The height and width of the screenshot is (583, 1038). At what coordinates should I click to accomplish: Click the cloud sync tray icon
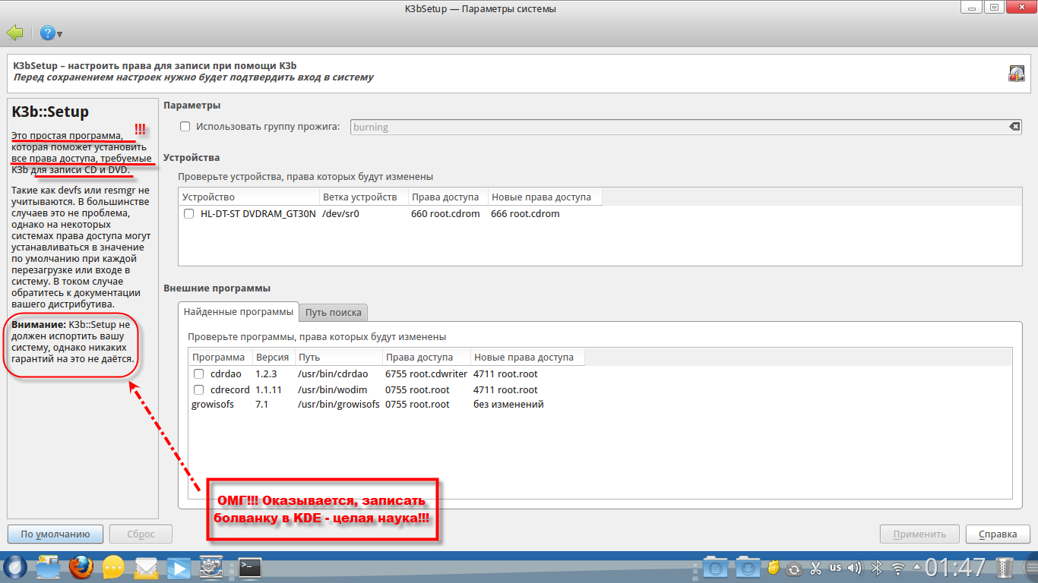(795, 568)
